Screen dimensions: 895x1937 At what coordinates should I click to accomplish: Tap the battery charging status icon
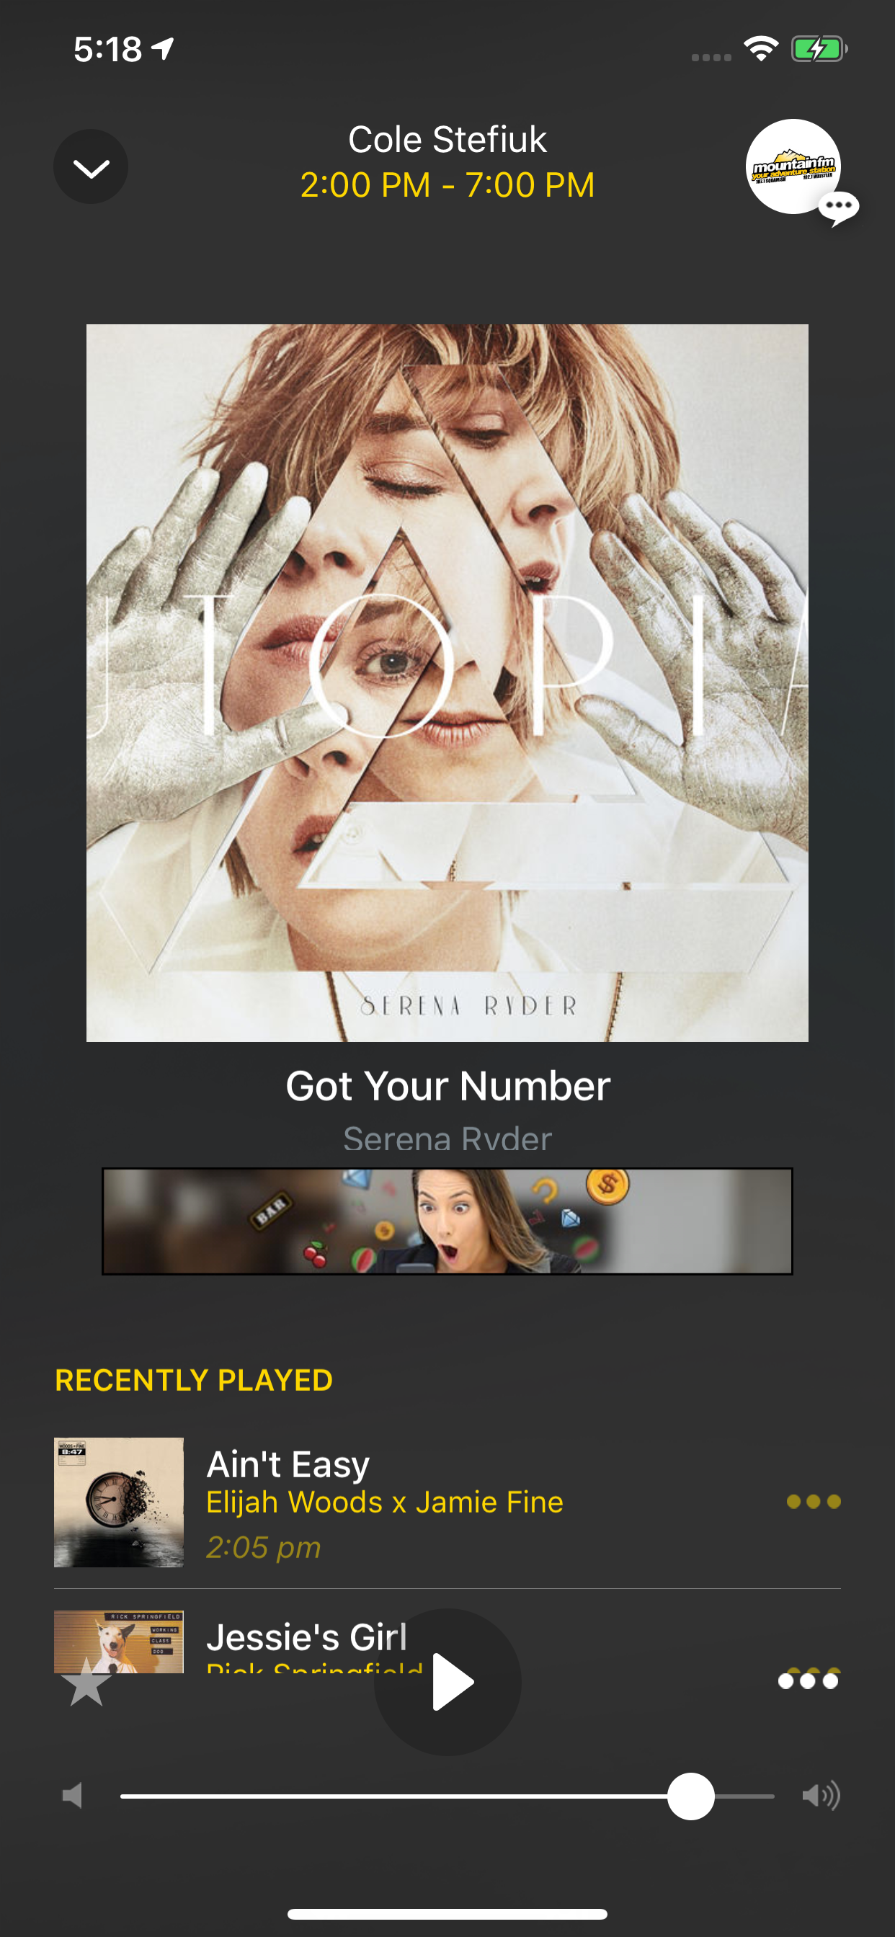[819, 50]
